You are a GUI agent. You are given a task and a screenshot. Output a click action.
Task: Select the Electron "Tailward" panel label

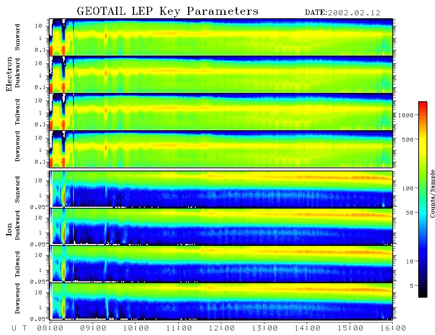(18, 112)
